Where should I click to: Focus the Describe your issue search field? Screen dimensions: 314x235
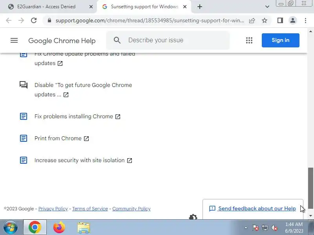tap(168, 40)
